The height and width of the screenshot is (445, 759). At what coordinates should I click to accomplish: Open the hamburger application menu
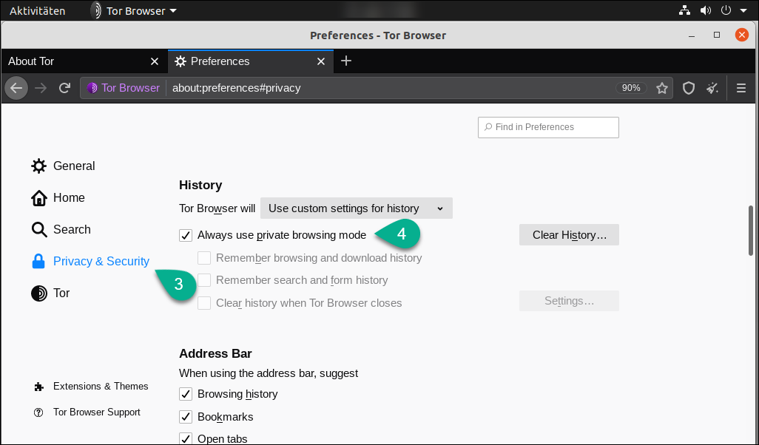tap(741, 88)
